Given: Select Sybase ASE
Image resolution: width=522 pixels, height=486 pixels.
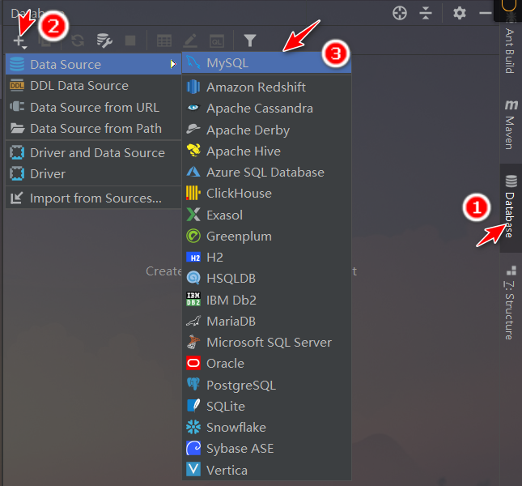Looking at the screenshot, I should tap(266, 449).
